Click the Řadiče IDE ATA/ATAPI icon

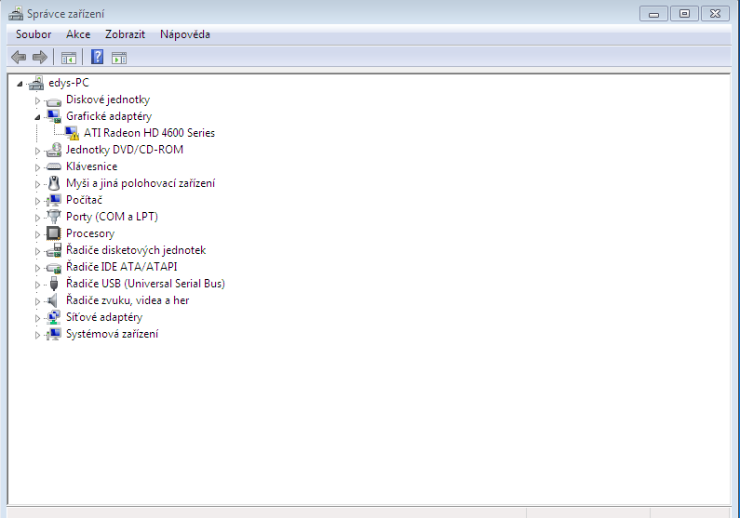[x=54, y=268]
